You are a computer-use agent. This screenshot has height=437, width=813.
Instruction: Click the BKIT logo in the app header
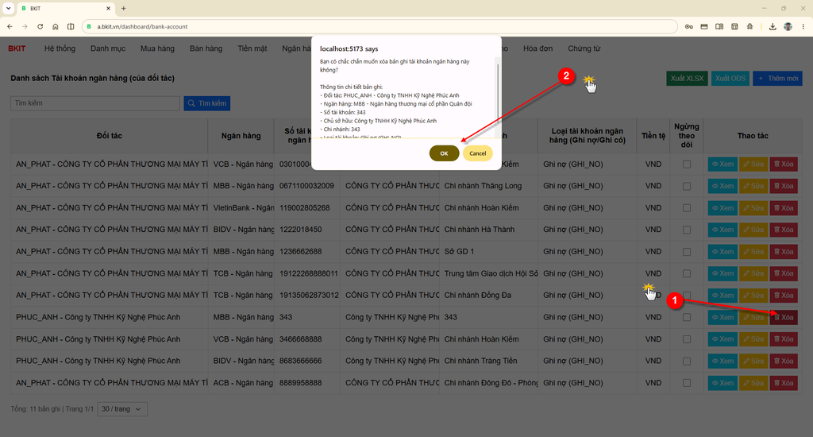[17, 48]
